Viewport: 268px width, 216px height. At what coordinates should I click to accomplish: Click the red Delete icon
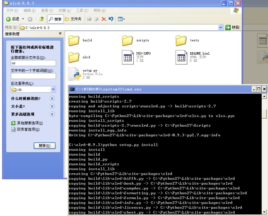pyautogui.click(x=104, y=19)
